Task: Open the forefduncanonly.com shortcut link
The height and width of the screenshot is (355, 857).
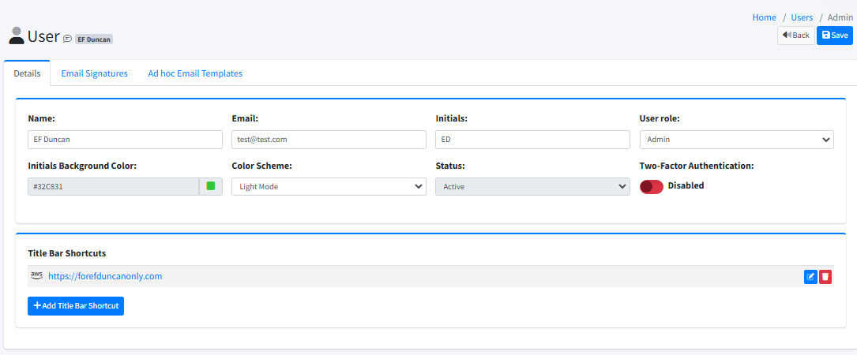Action: [x=105, y=276]
